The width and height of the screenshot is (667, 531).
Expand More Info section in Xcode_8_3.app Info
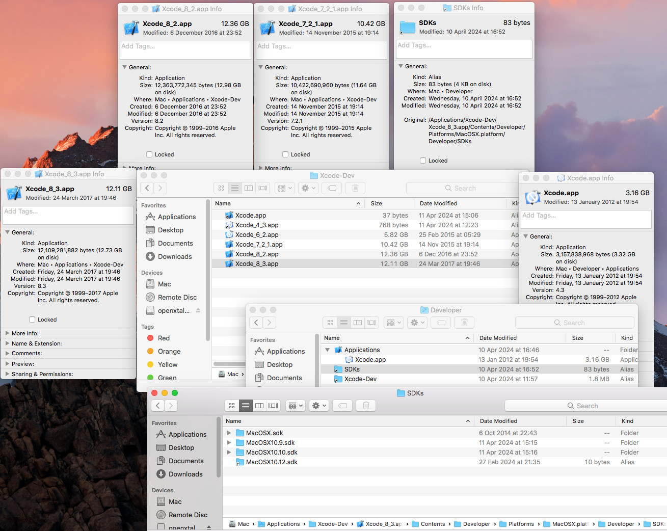(7, 333)
